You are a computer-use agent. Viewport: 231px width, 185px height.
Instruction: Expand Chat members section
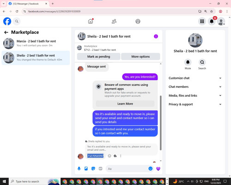pyautogui.click(x=195, y=86)
